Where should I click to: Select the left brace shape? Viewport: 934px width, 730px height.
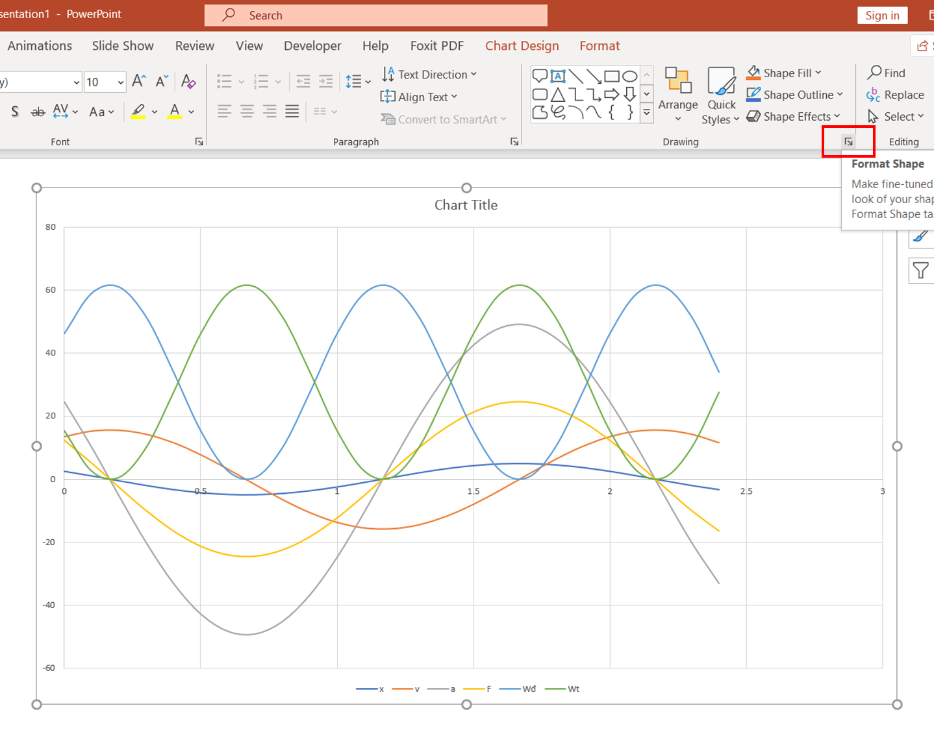[x=612, y=112]
